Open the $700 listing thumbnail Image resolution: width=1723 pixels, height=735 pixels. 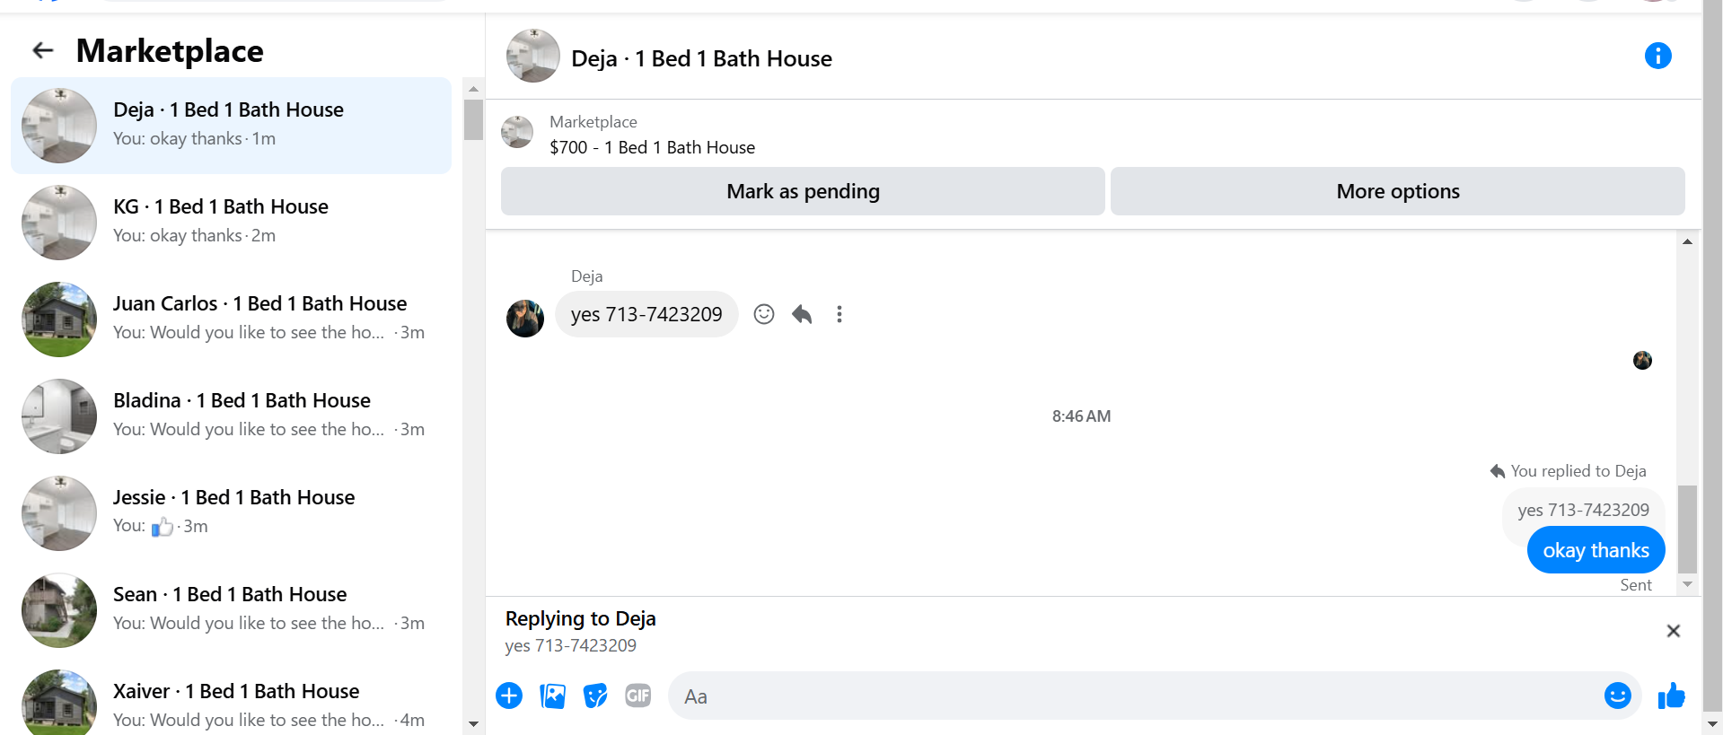click(x=517, y=132)
